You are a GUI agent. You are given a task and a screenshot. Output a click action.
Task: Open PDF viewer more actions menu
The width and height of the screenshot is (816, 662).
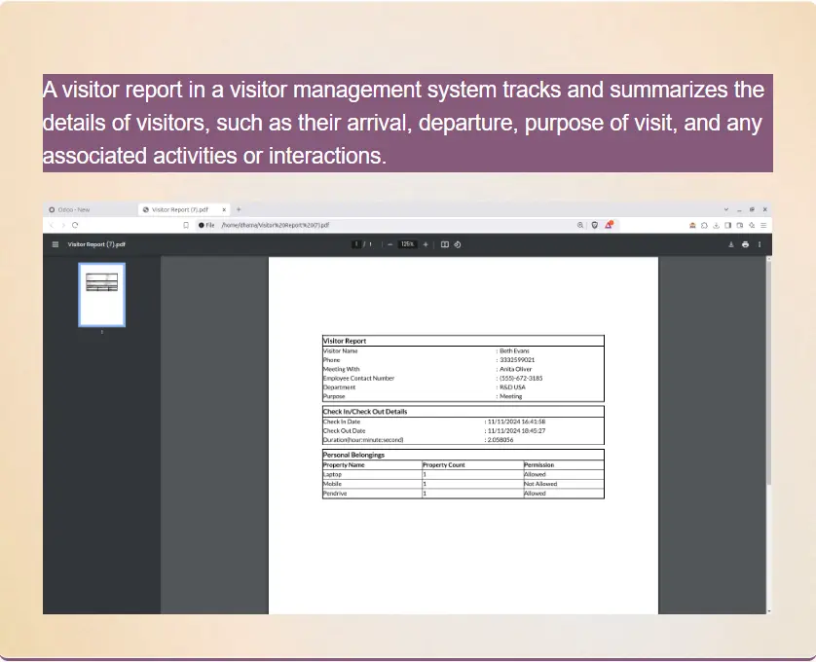point(760,244)
